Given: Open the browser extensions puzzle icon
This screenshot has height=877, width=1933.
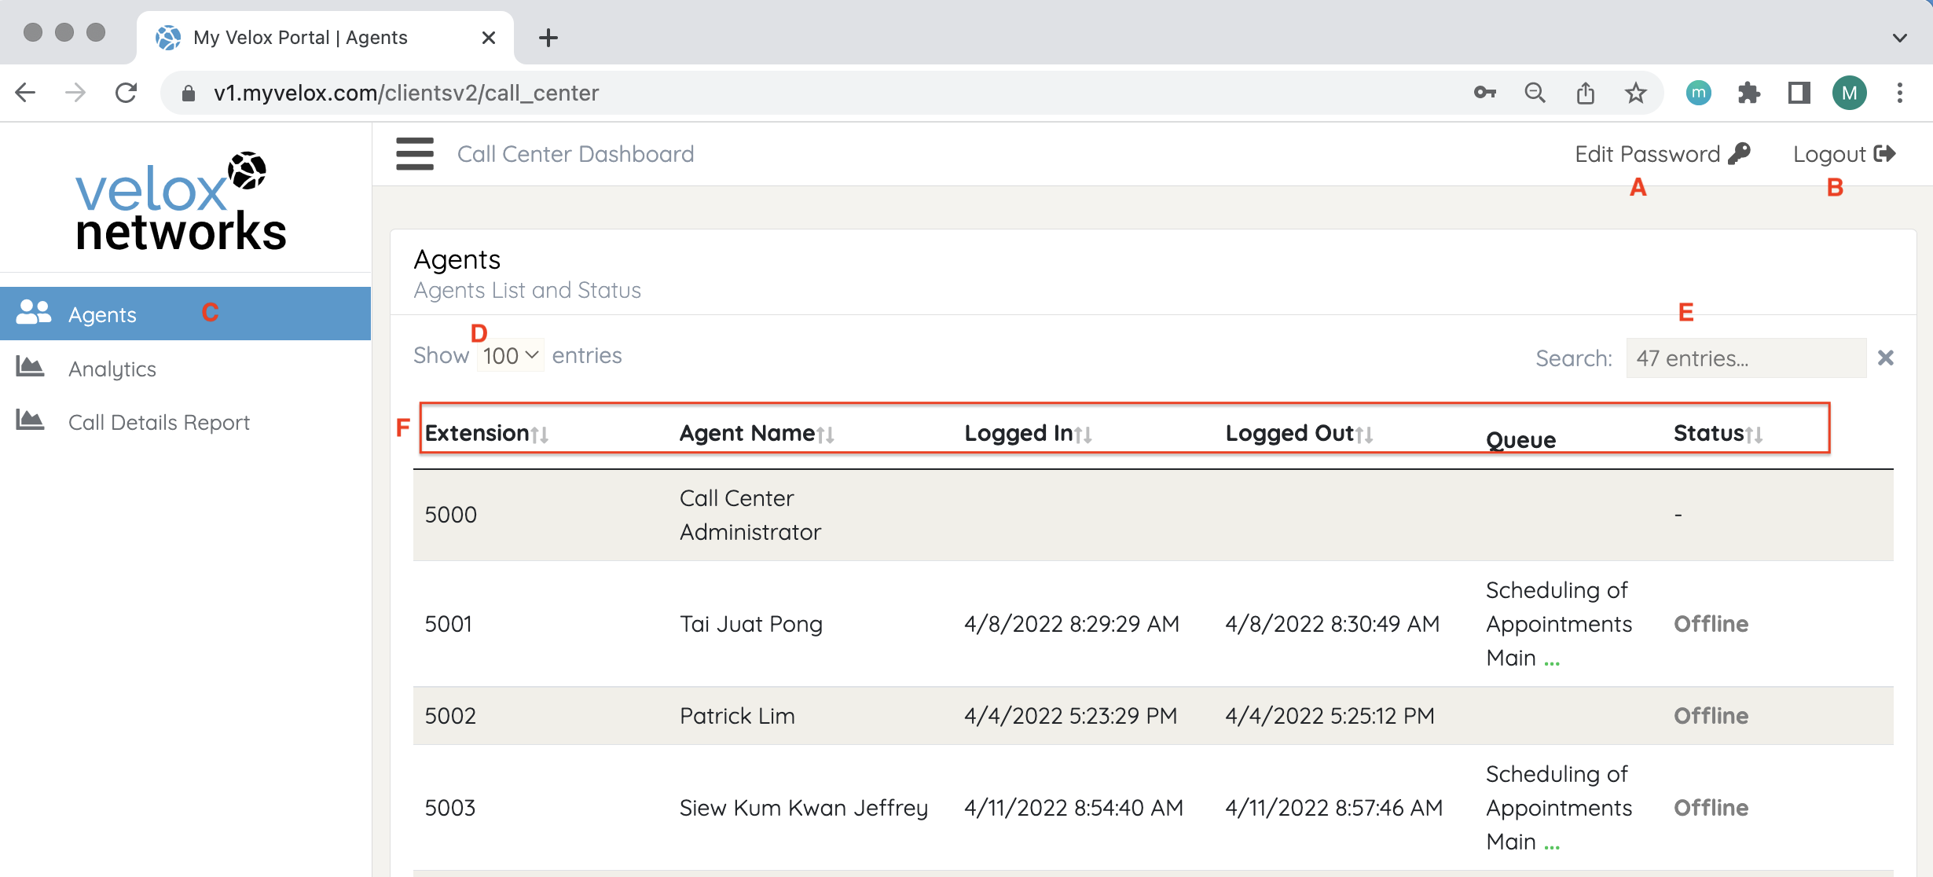Looking at the screenshot, I should click(1748, 94).
